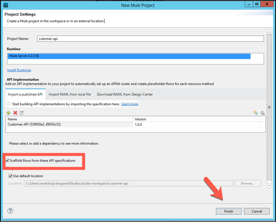Click the Name column header
The height and width of the screenshot is (222, 276).
69,119
